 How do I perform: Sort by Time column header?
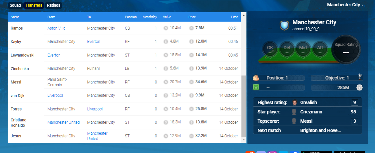click(x=234, y=17)
